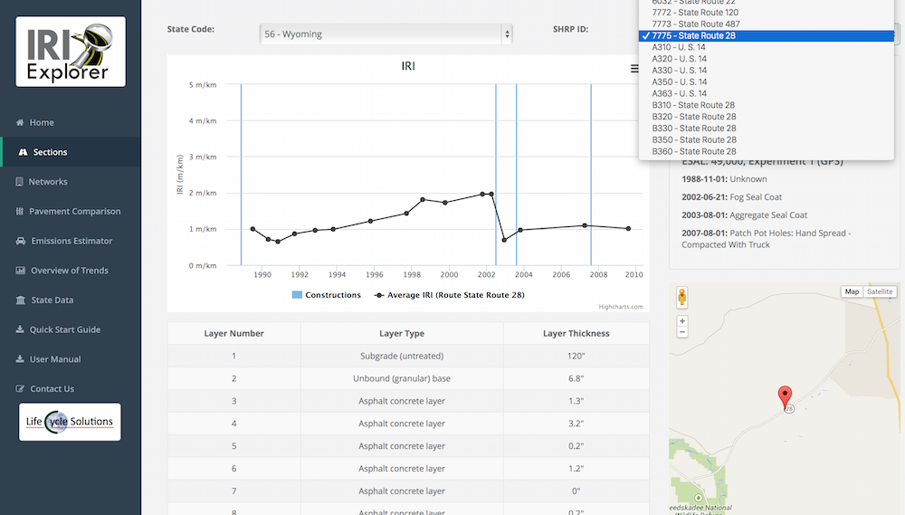Click the red map location marker
The width and height of the screenshot is (905, 515).
[x=785, y=396]
